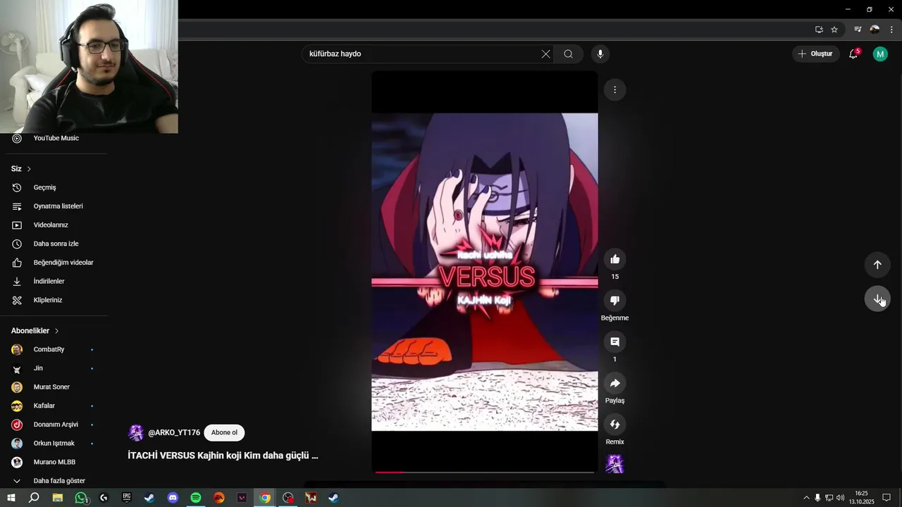Viewport: 902px width, 507px height.
Task: Go to previous short with up arrow
Action: pyautogui.click(x=877, y=265)
